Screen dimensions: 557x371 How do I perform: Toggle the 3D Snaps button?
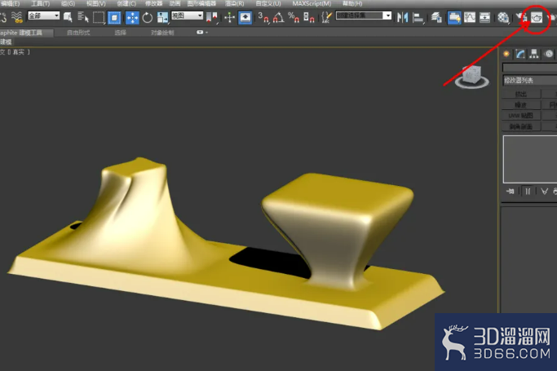(x=263, y=17)
